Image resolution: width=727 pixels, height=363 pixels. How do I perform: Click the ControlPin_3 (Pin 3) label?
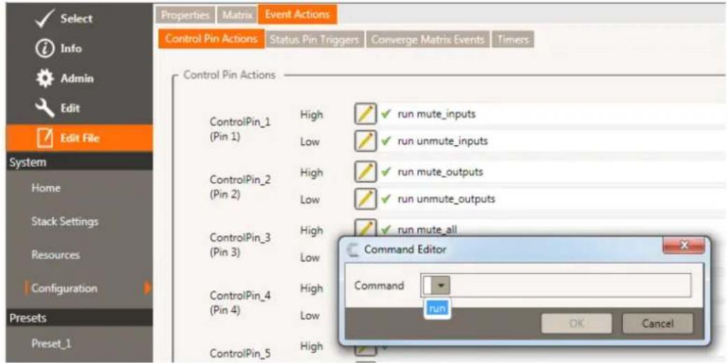pyautogui.click(x=240, y=246)
